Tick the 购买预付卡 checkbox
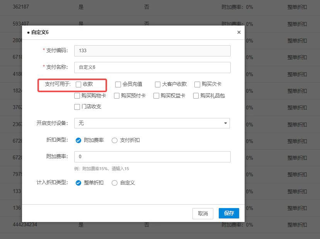The image size is (320, 239). click(x=117, y=96)
